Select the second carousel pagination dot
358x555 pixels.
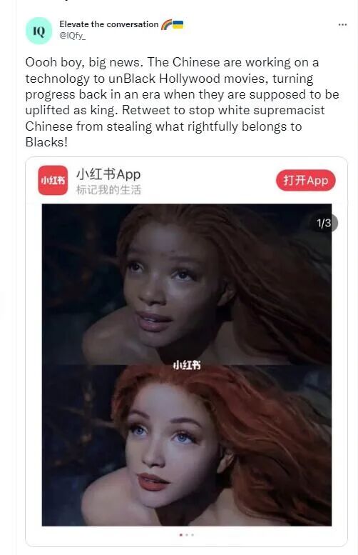(x=187, y=535)
